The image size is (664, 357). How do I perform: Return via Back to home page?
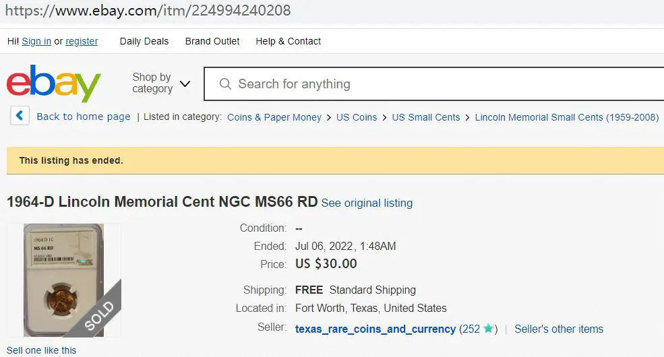84,117
